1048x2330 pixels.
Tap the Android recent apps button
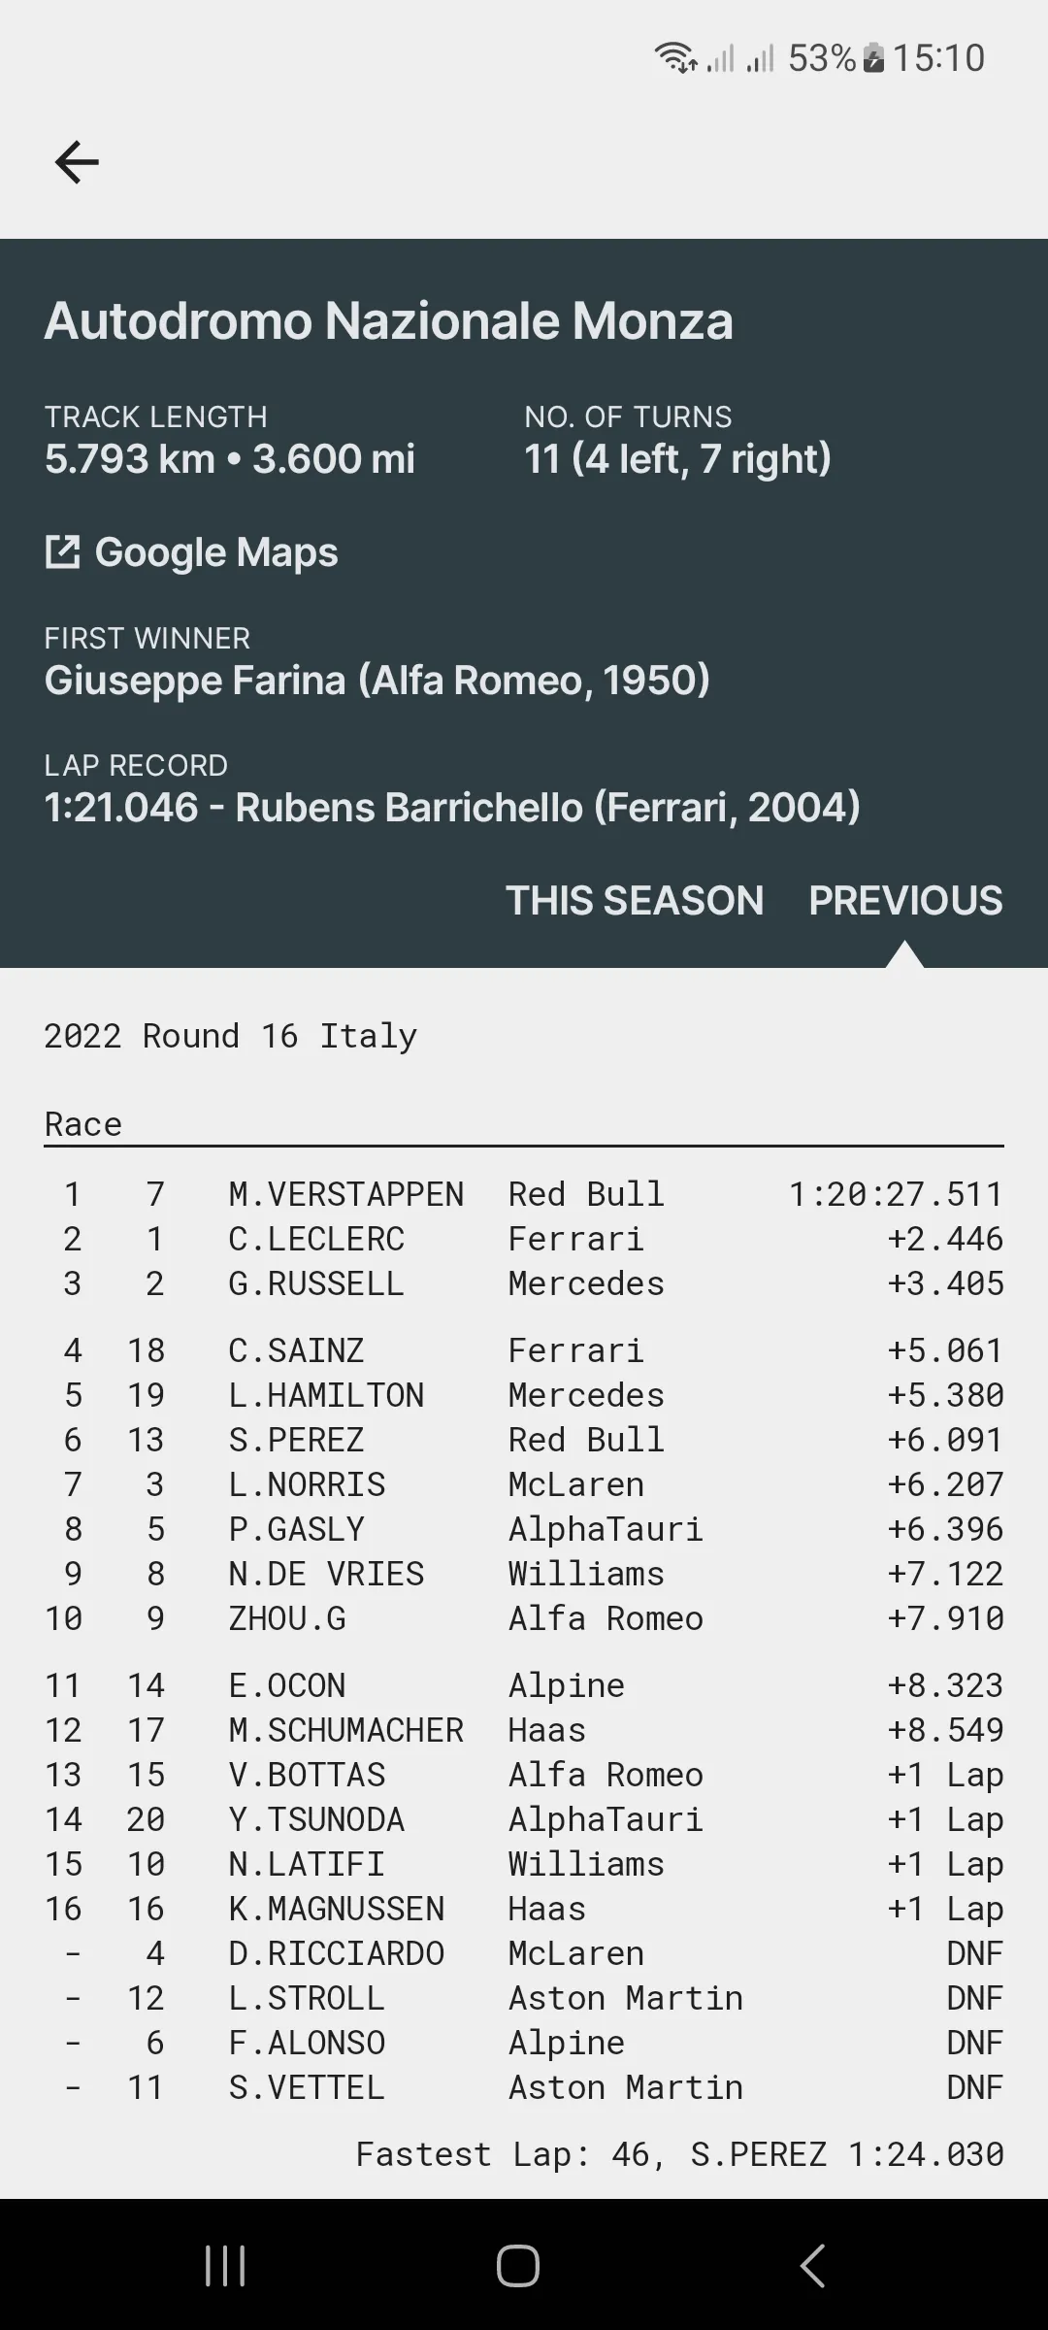225,2266
